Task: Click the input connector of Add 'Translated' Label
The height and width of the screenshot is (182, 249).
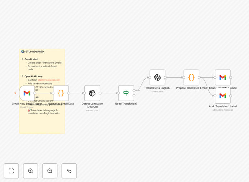Action: (x=215, y=96)
